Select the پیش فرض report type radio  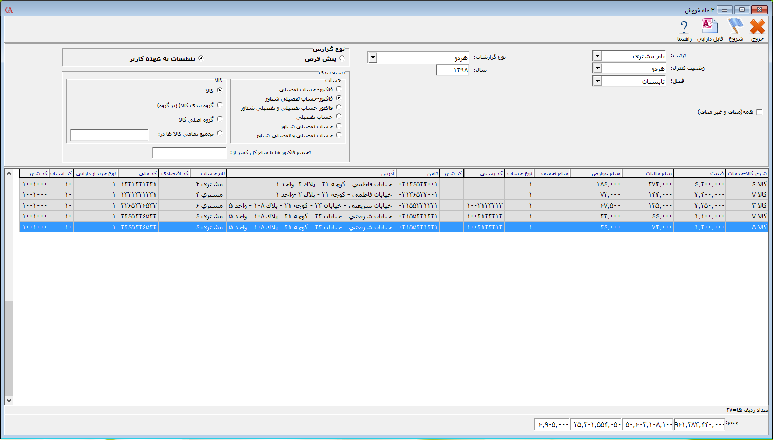[x=342, y=59]
